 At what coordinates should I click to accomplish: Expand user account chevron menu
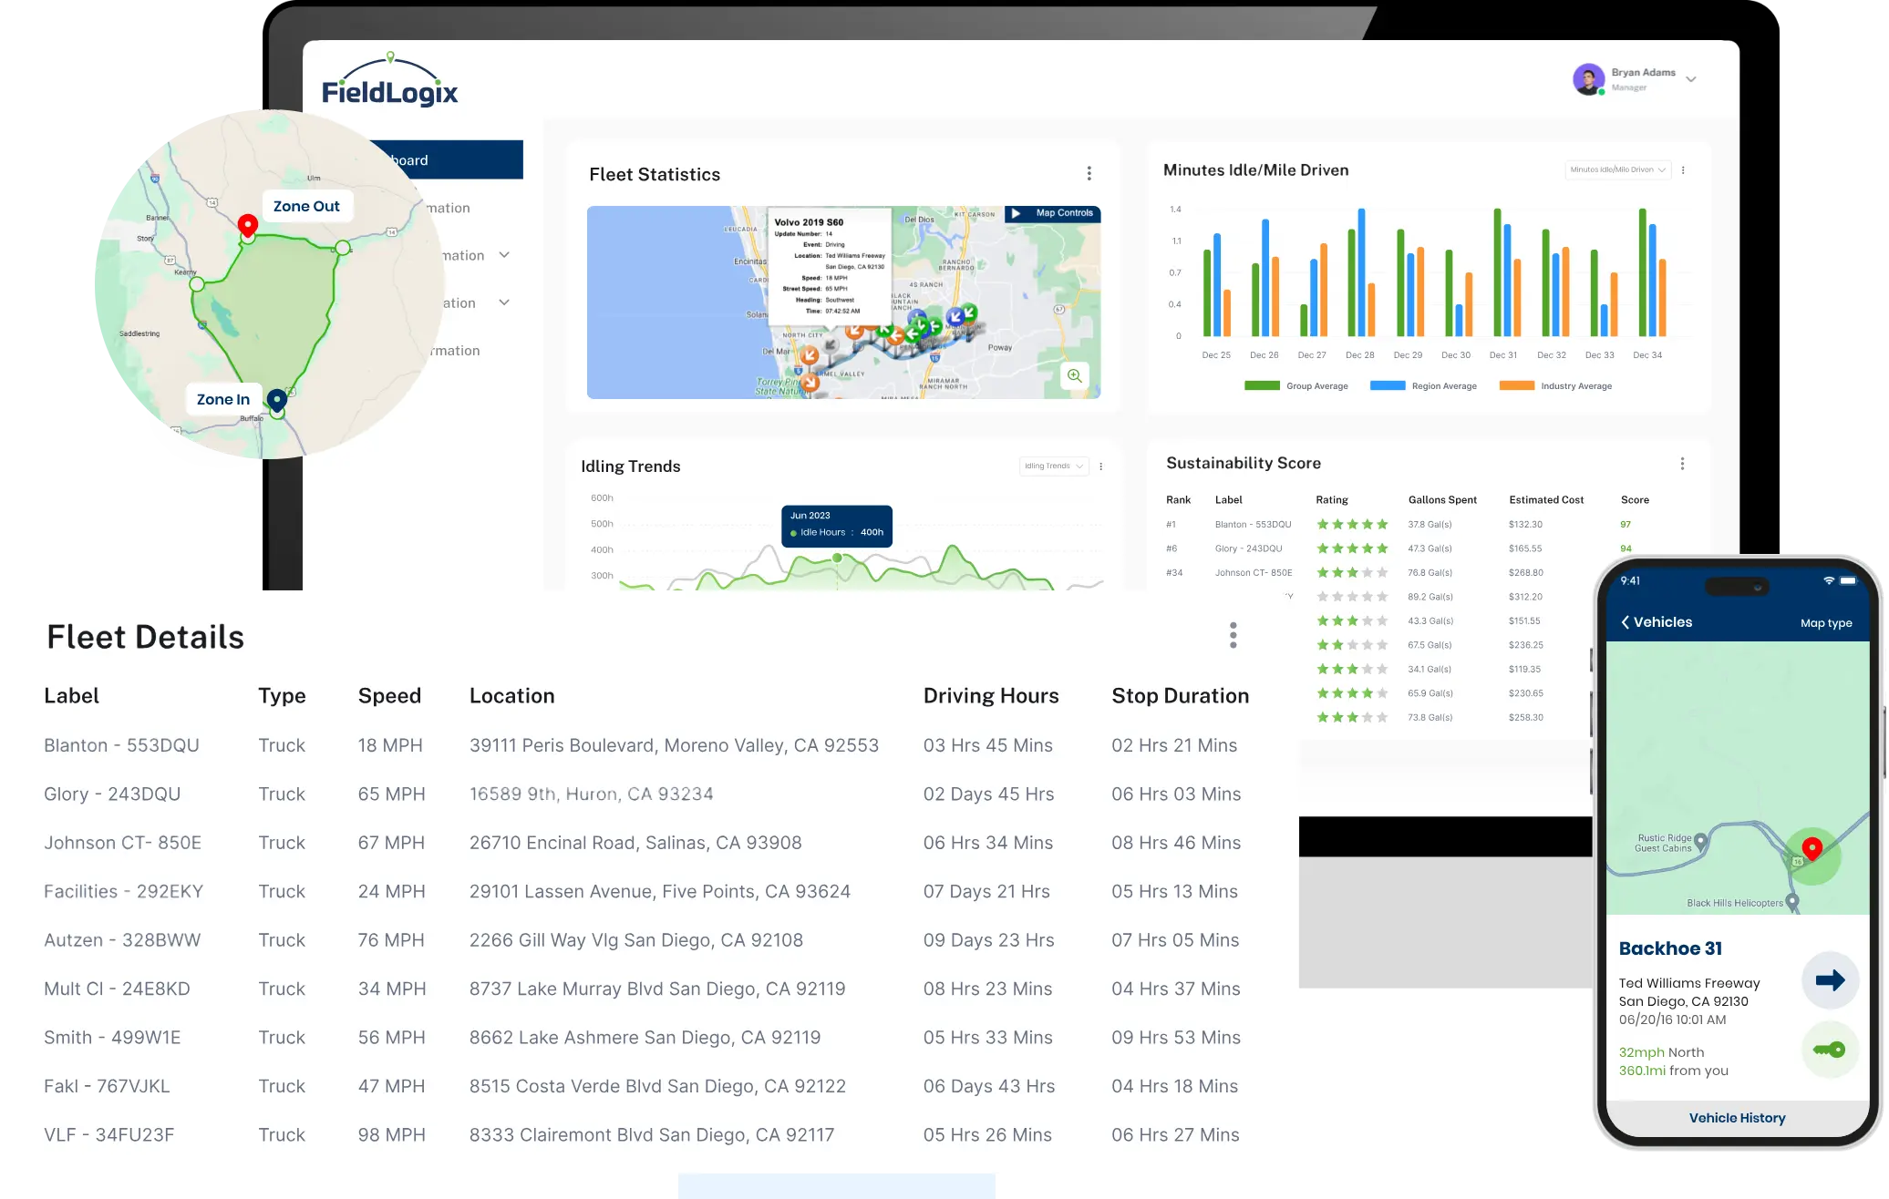click(1690, 79)
